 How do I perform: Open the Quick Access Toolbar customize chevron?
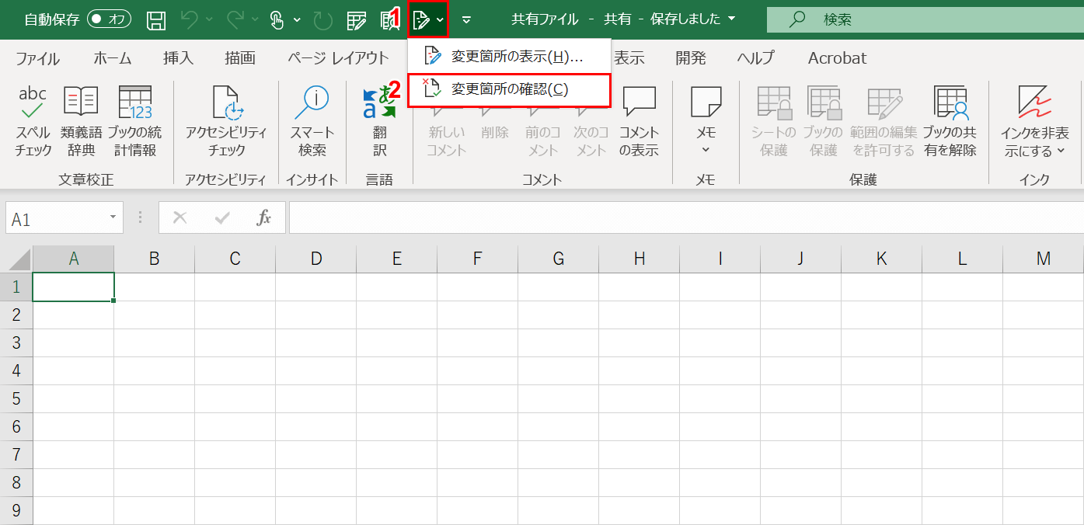tap(466, 19)
